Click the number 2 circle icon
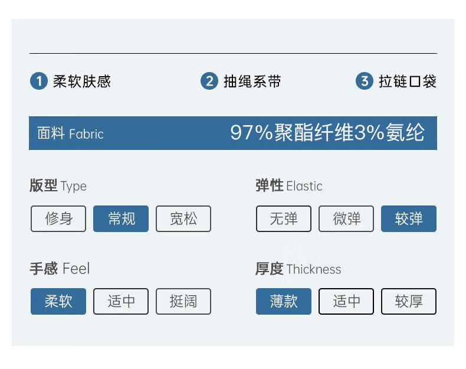Screen dimensions: 466x369 click(209, 81)
